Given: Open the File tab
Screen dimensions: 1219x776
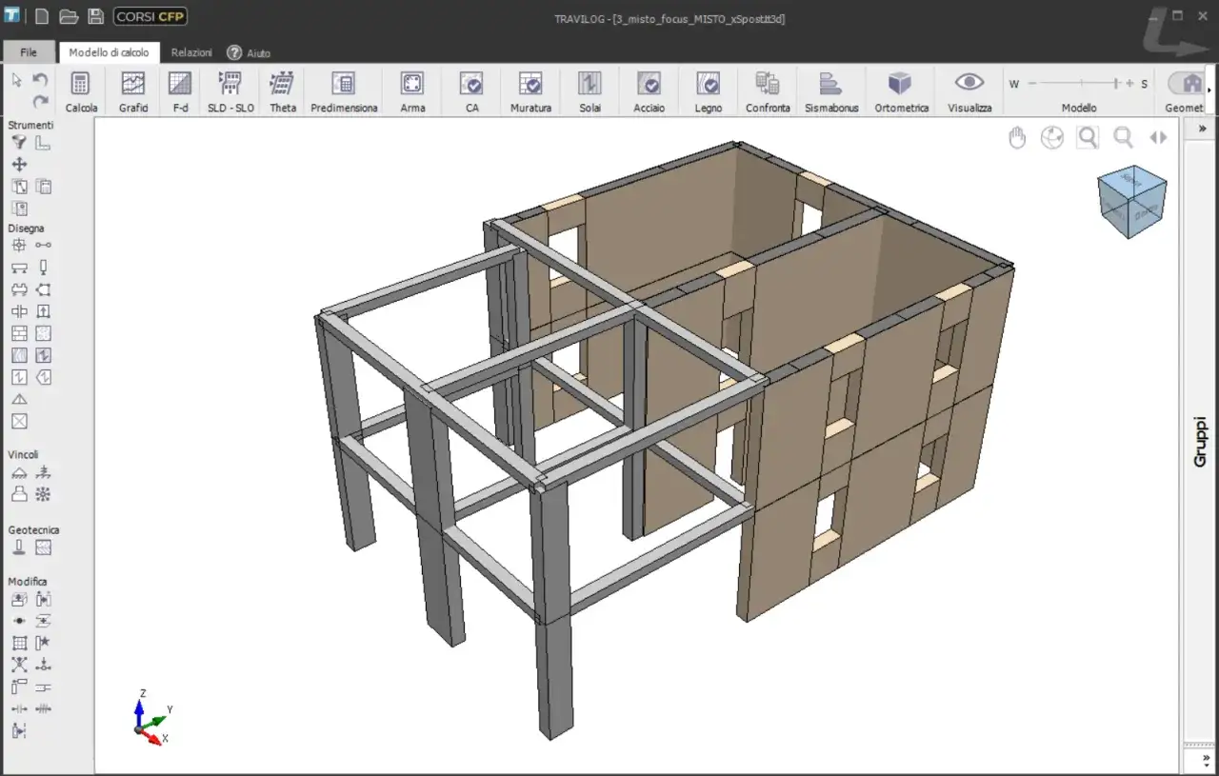Looking at the screenshot, I should point(29,52).
